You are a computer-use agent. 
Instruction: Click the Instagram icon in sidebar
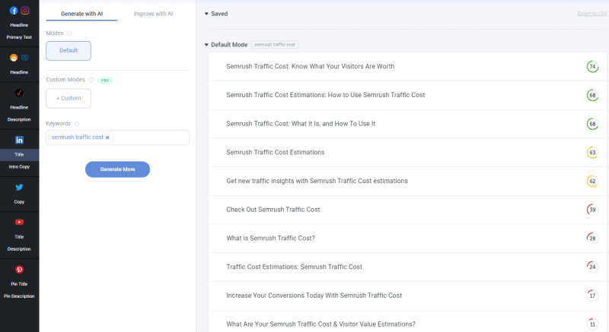pos(25,11)
